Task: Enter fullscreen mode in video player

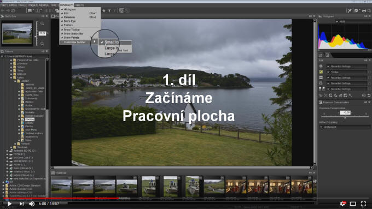Action: coord(363,204)
